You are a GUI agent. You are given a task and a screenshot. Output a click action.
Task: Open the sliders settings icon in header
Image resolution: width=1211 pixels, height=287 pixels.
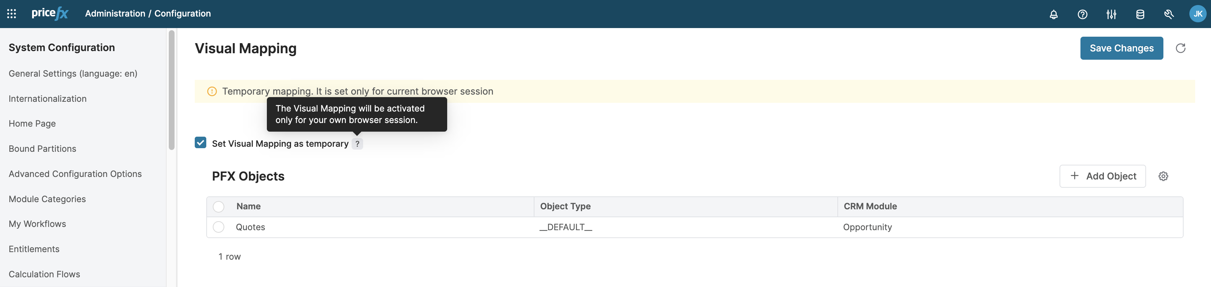point(1111,14)
